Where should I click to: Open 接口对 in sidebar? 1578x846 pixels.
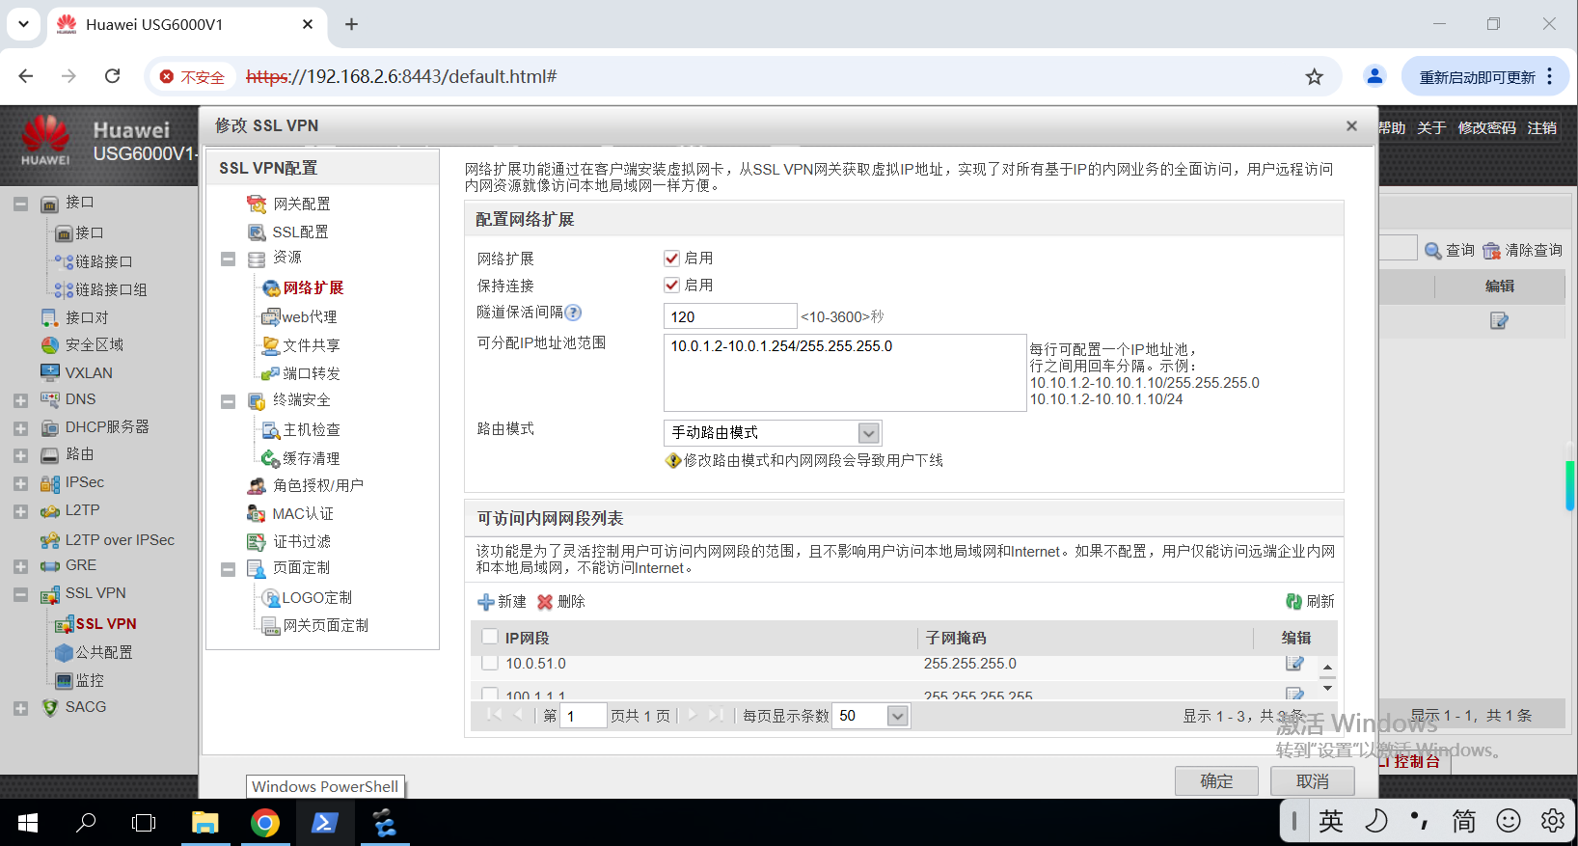(75, 317)
